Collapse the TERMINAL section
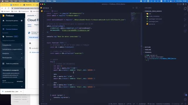Image resolution: width=188 pixels, height=105 pixels. click(148, 52)
